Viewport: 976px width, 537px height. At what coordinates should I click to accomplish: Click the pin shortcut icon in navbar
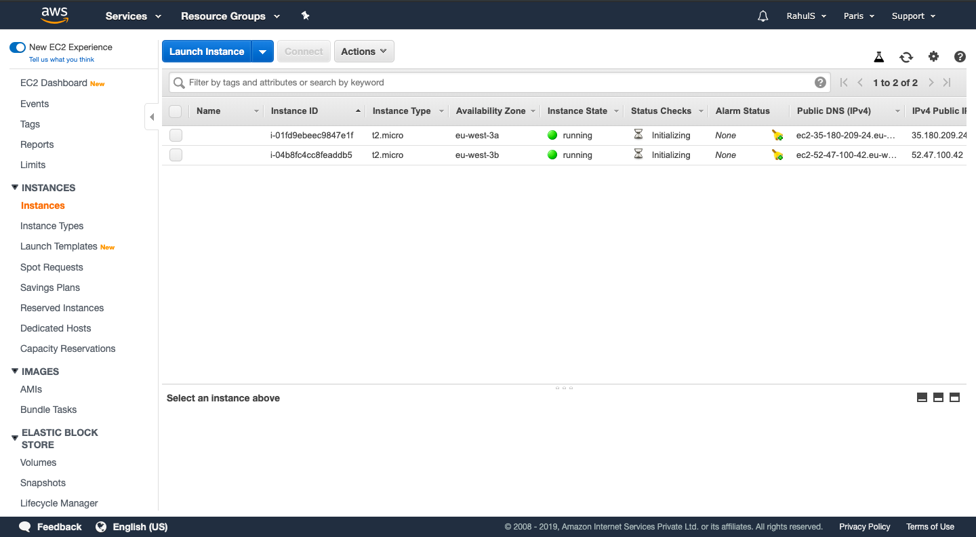tap(305, 16)
